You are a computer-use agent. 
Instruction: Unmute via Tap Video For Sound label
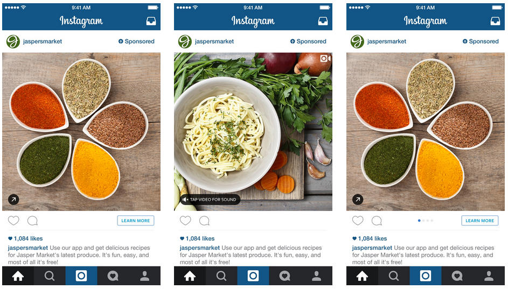(210, 200)
